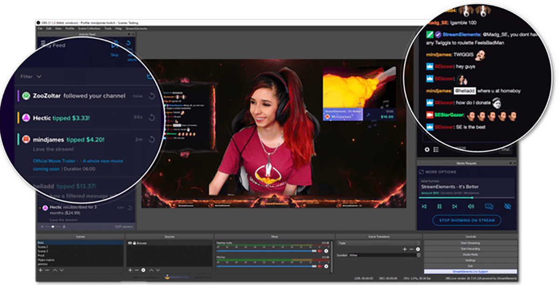The height and width of the screenshot is (285, 559).
Task: Open the Profile menu
Action: coord(70,29)
